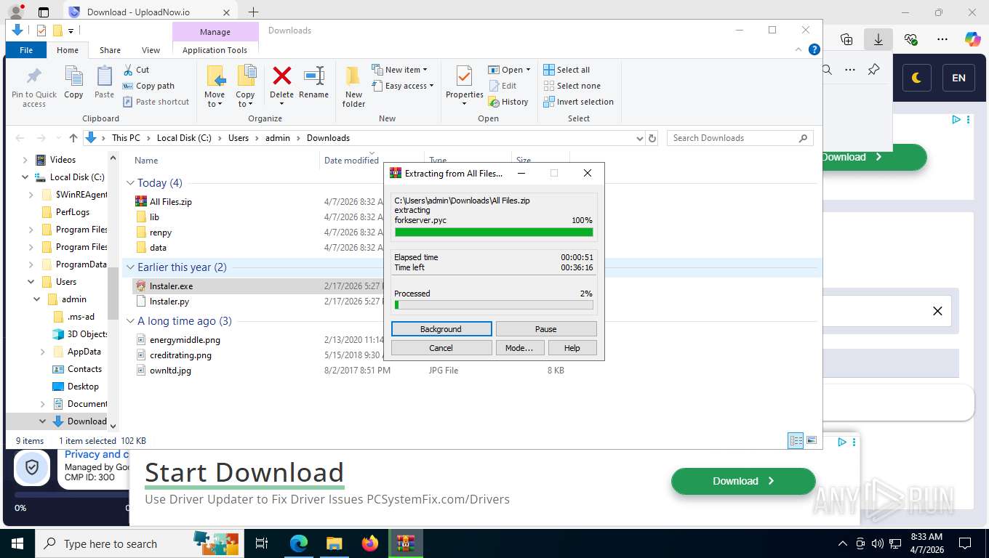
Task: Collapse Local Disk (C:) tree node
Action: point(25,177)
